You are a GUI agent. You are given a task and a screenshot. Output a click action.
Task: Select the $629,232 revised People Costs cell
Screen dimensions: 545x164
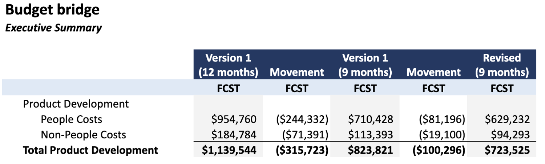pos(506,119)
